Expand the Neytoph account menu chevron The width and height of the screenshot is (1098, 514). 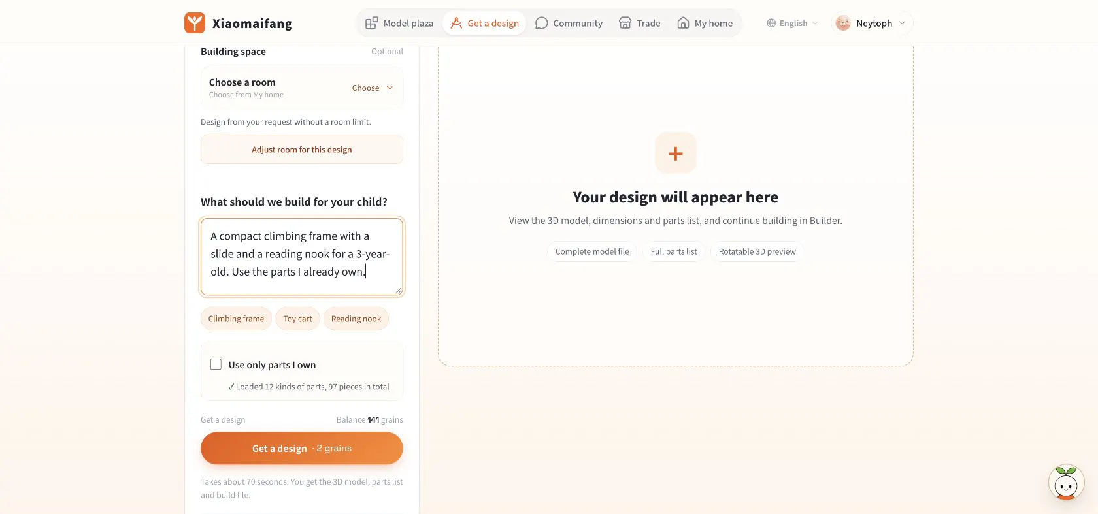coord(903,23)
